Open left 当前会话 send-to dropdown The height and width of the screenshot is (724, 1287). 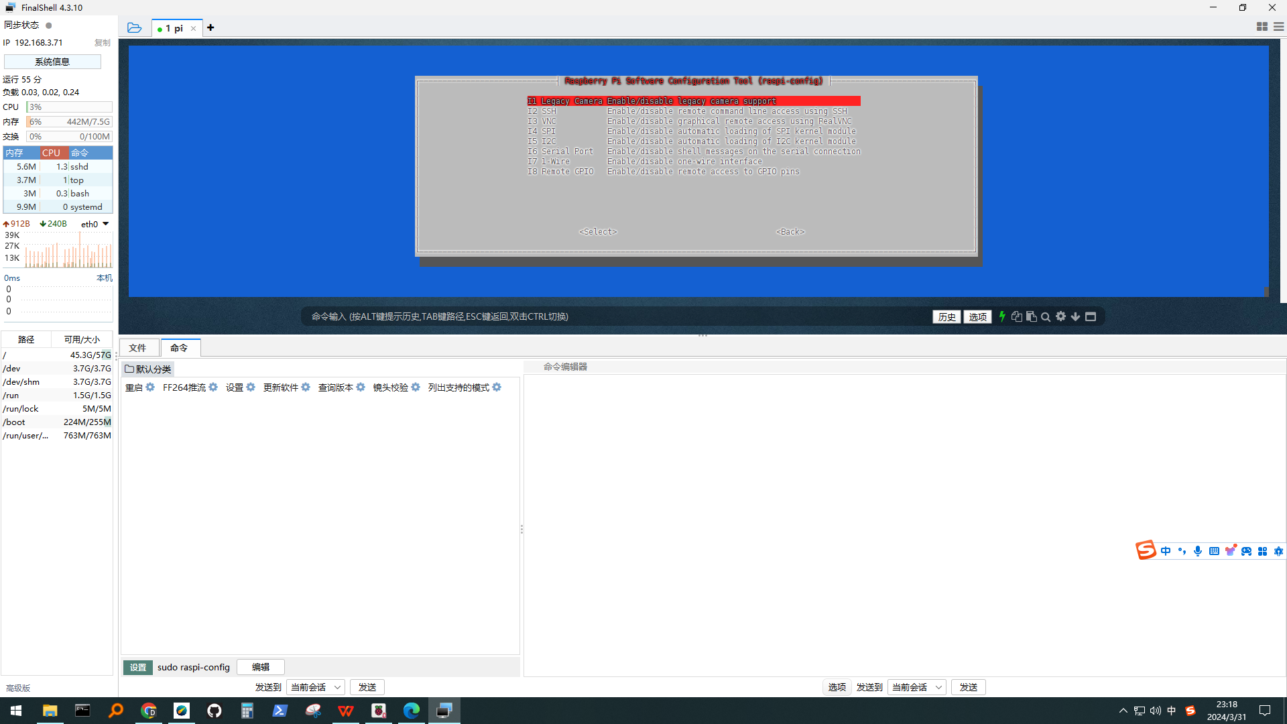tap(316, 687)
